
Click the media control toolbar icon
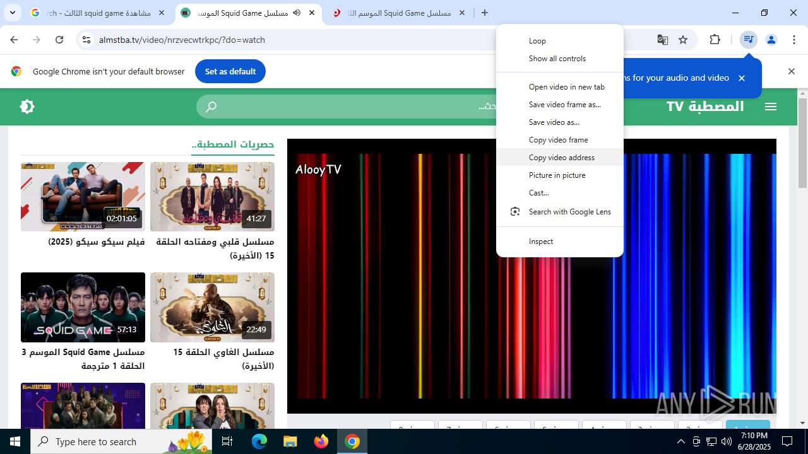[x=749, y=40]
